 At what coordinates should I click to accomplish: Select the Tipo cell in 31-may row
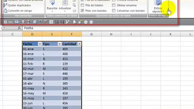coord(52,98)
